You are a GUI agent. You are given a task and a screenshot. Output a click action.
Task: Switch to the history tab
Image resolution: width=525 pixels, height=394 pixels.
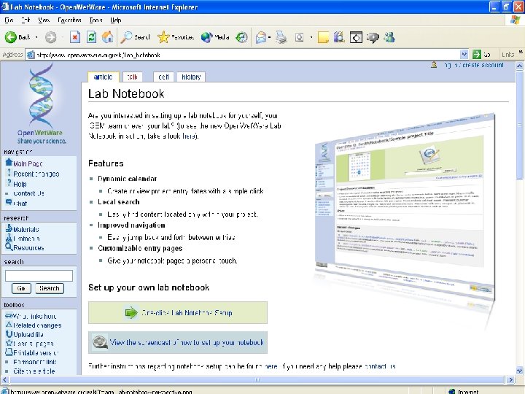pos(191,77)
